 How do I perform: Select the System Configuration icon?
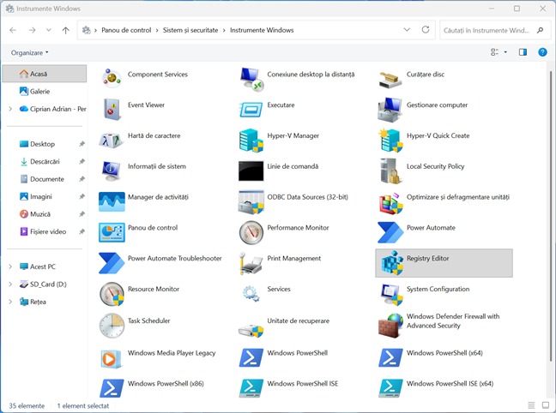click(392, 294)
